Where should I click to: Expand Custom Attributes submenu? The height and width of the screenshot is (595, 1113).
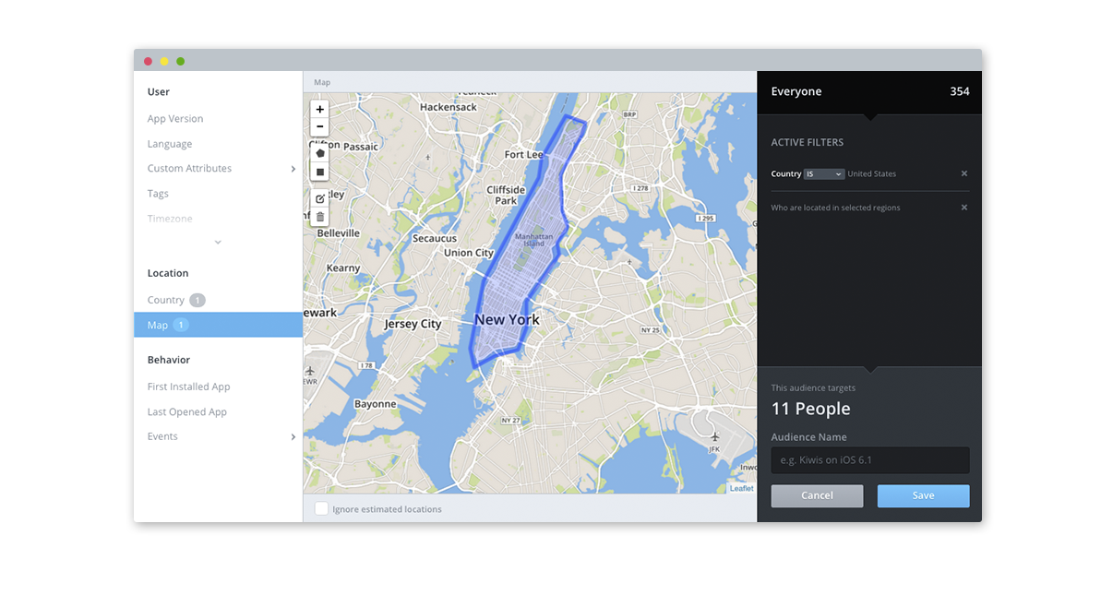[293, 169]
